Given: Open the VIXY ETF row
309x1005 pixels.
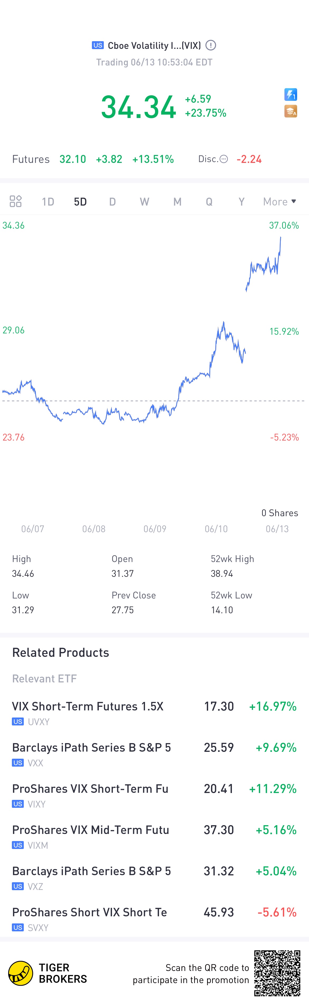Looking at the screenshot, I should click(154, 795).
